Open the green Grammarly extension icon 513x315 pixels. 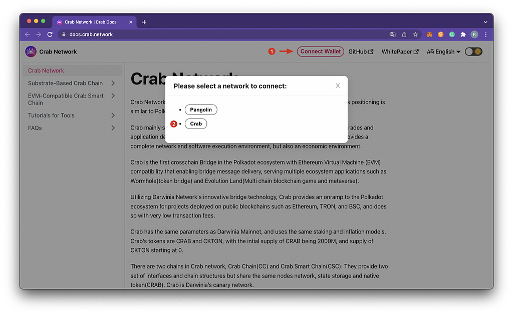tap(452, 34)
